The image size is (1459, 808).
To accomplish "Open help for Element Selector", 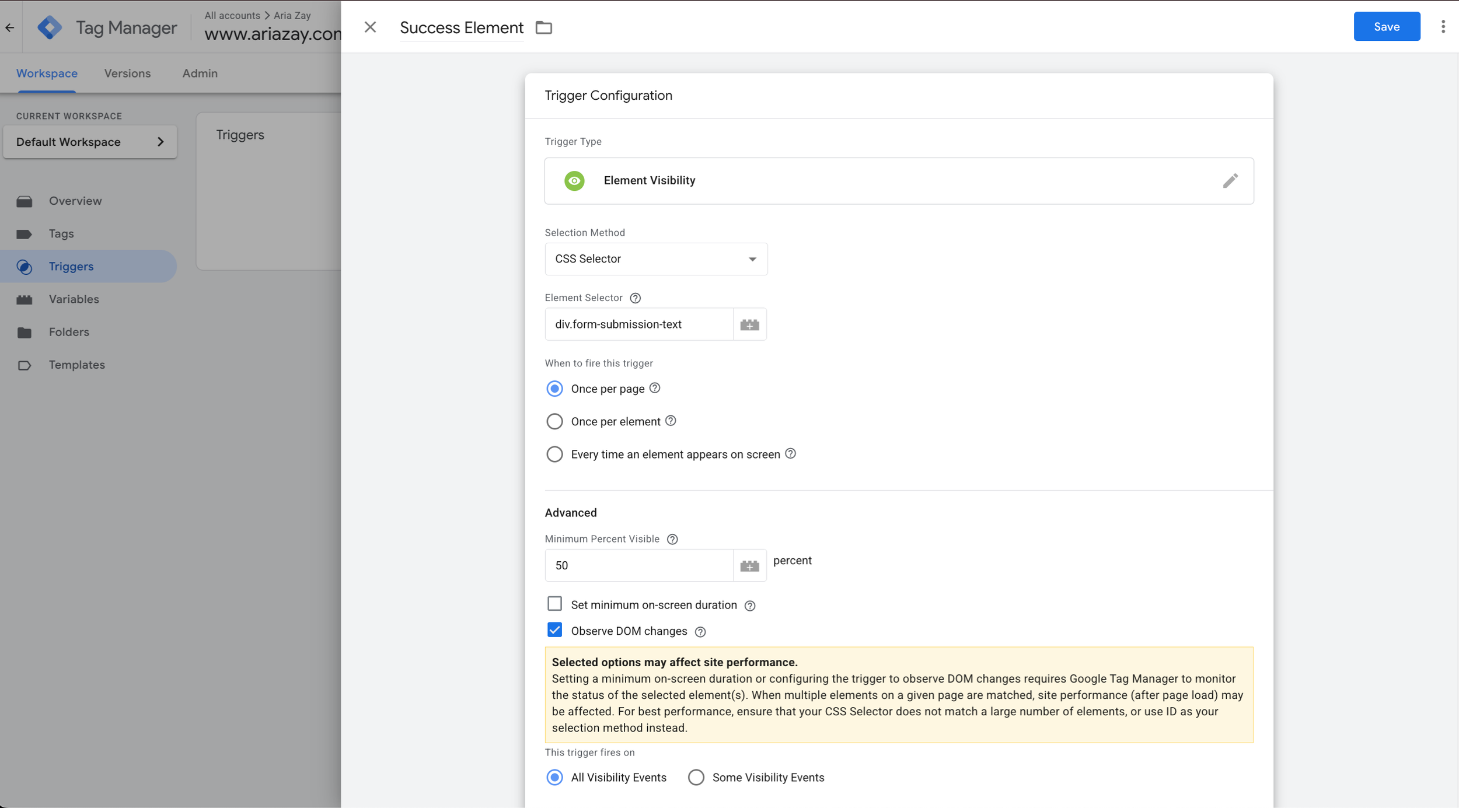I will point(635,298).
